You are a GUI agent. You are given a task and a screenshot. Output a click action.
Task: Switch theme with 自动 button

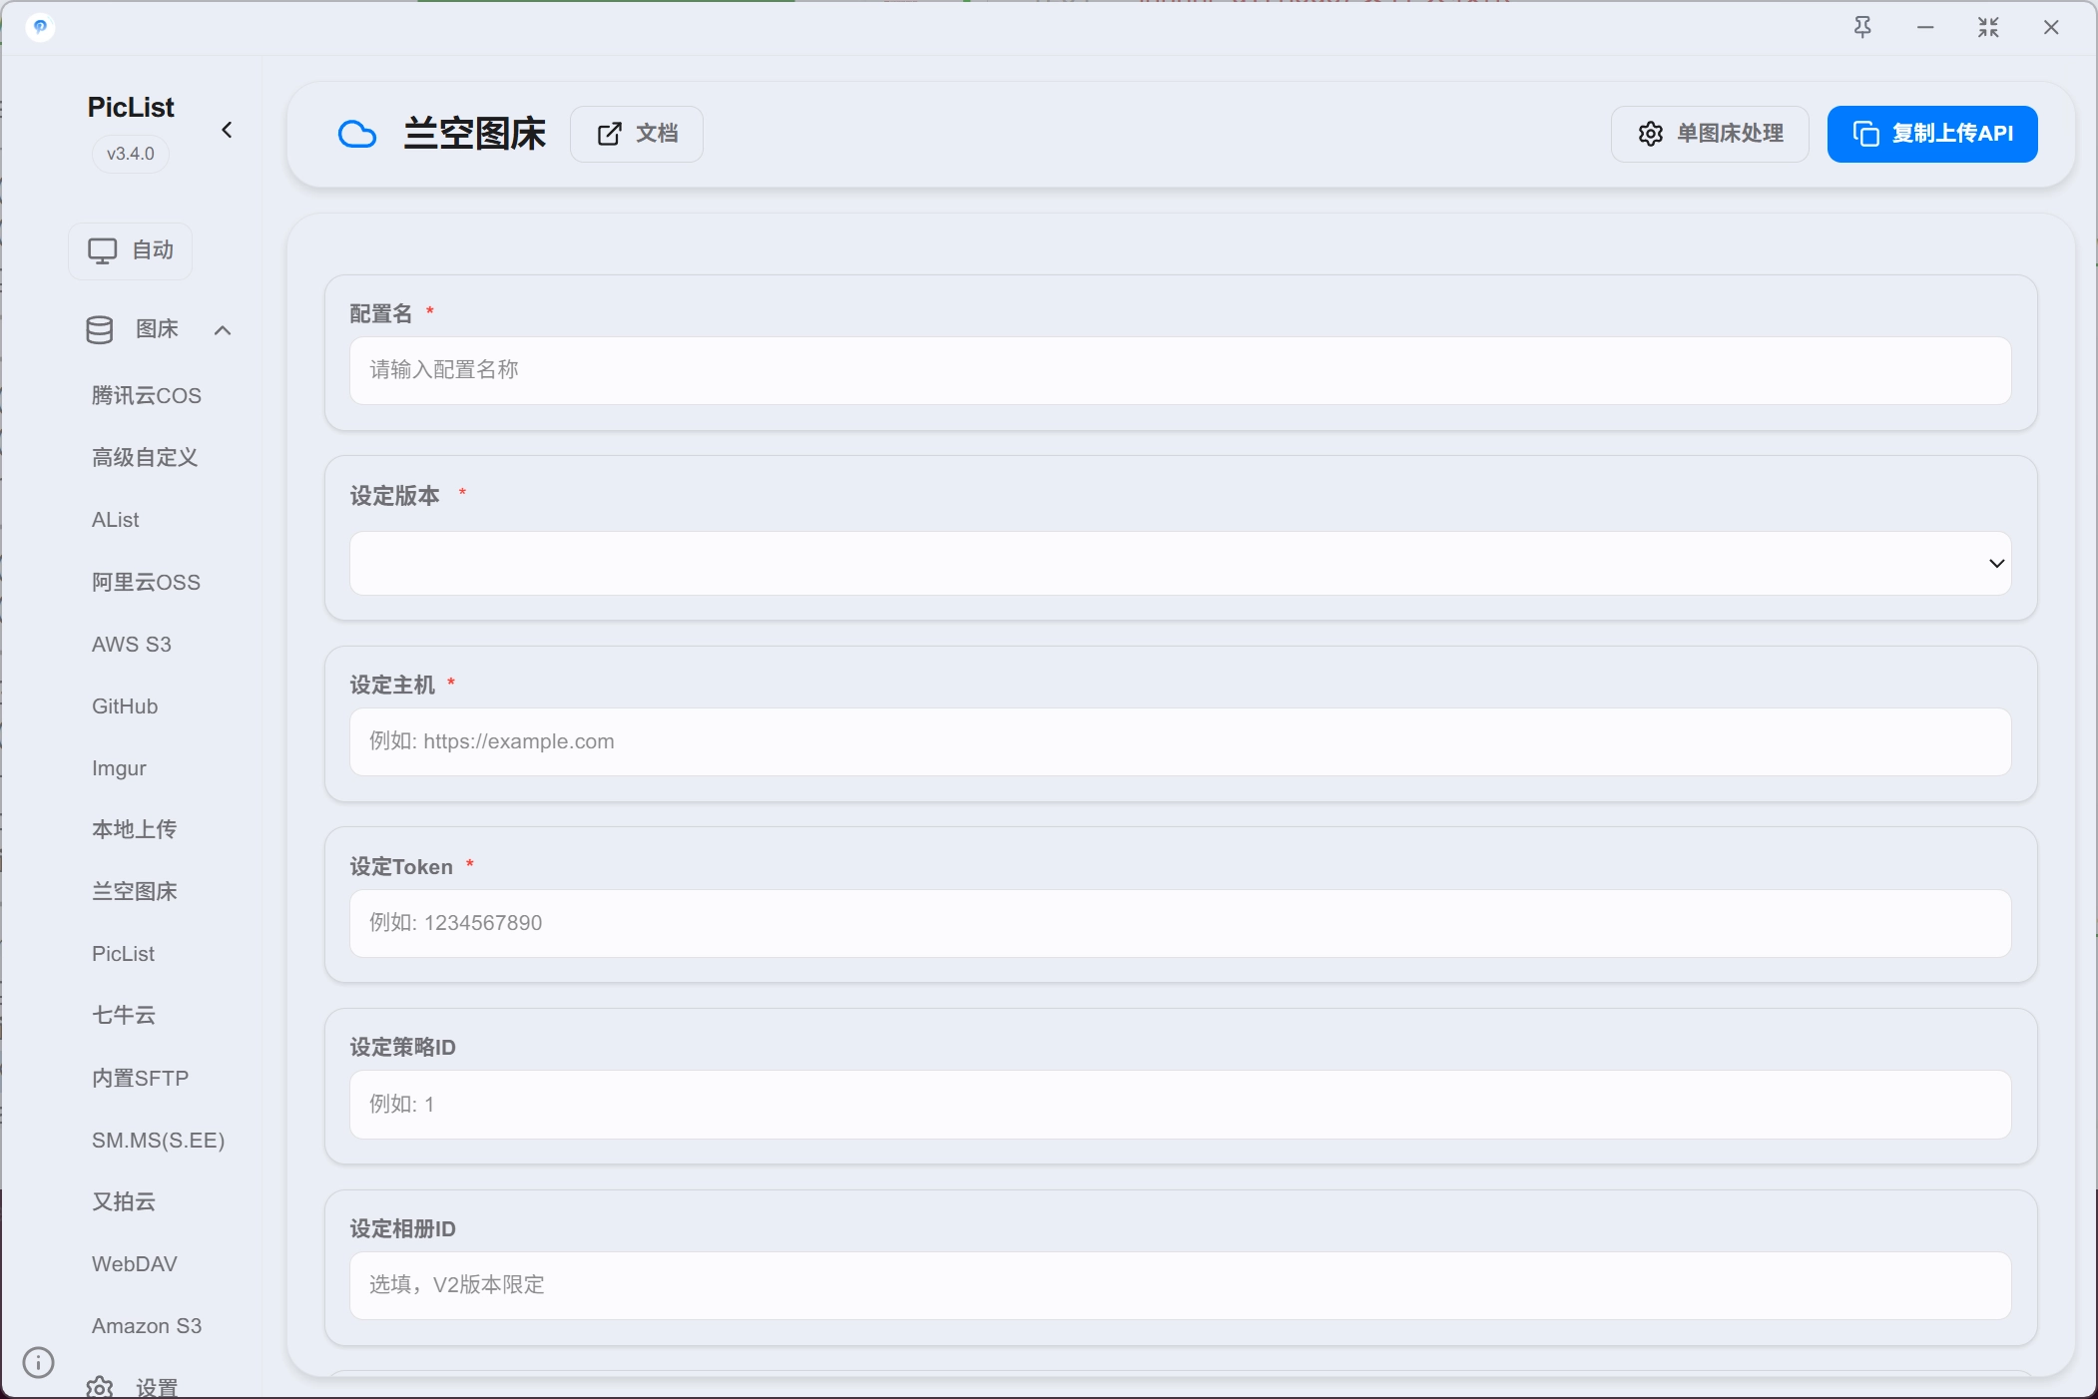pos(131,250)
